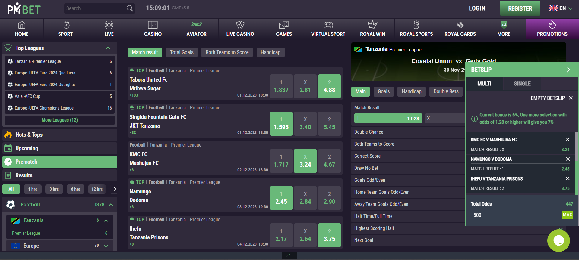579x260 pixels.
Task: Open the Goals tab in match panel
Action: (x=384, y=91)
